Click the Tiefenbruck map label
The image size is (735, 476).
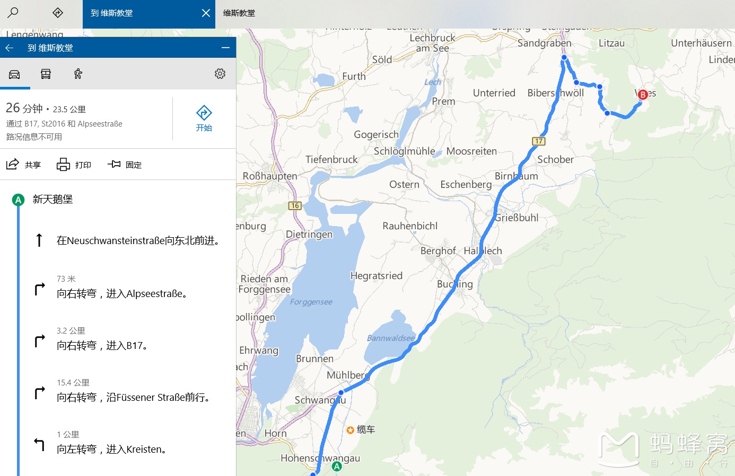[331, 159]
